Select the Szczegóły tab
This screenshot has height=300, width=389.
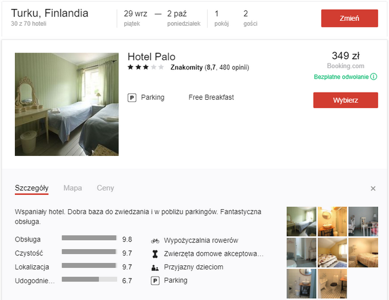click(32, 188)
